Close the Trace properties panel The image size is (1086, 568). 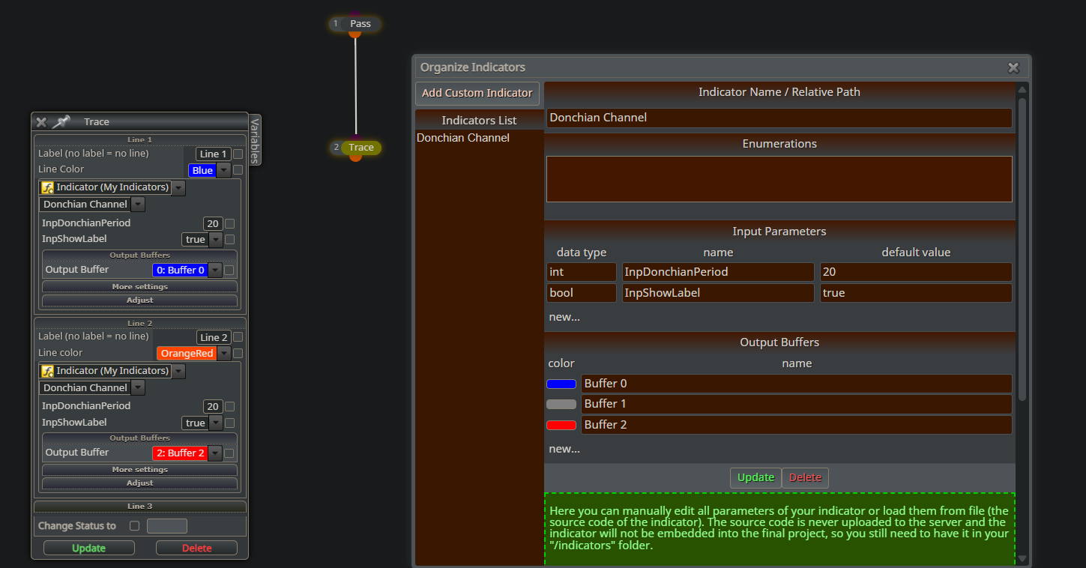coord(41,121)
